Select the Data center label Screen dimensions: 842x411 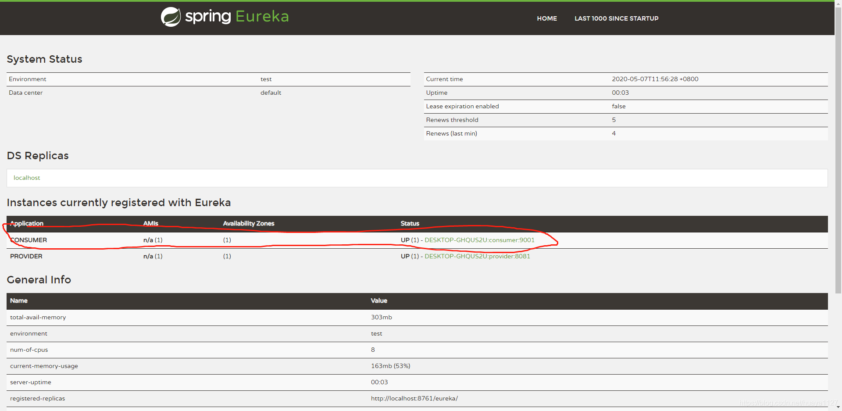click(26, 93)
